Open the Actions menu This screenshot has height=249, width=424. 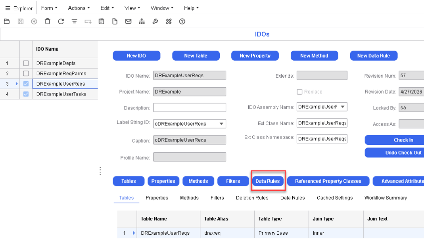(79, 8)
